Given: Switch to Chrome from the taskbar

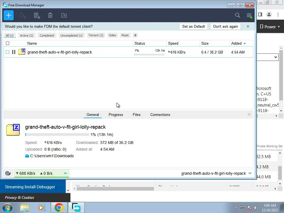Looking at the screenshot, I should (x=59, y=207).
